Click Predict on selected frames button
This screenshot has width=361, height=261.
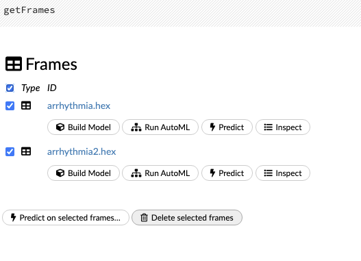[x=66, y=218]
